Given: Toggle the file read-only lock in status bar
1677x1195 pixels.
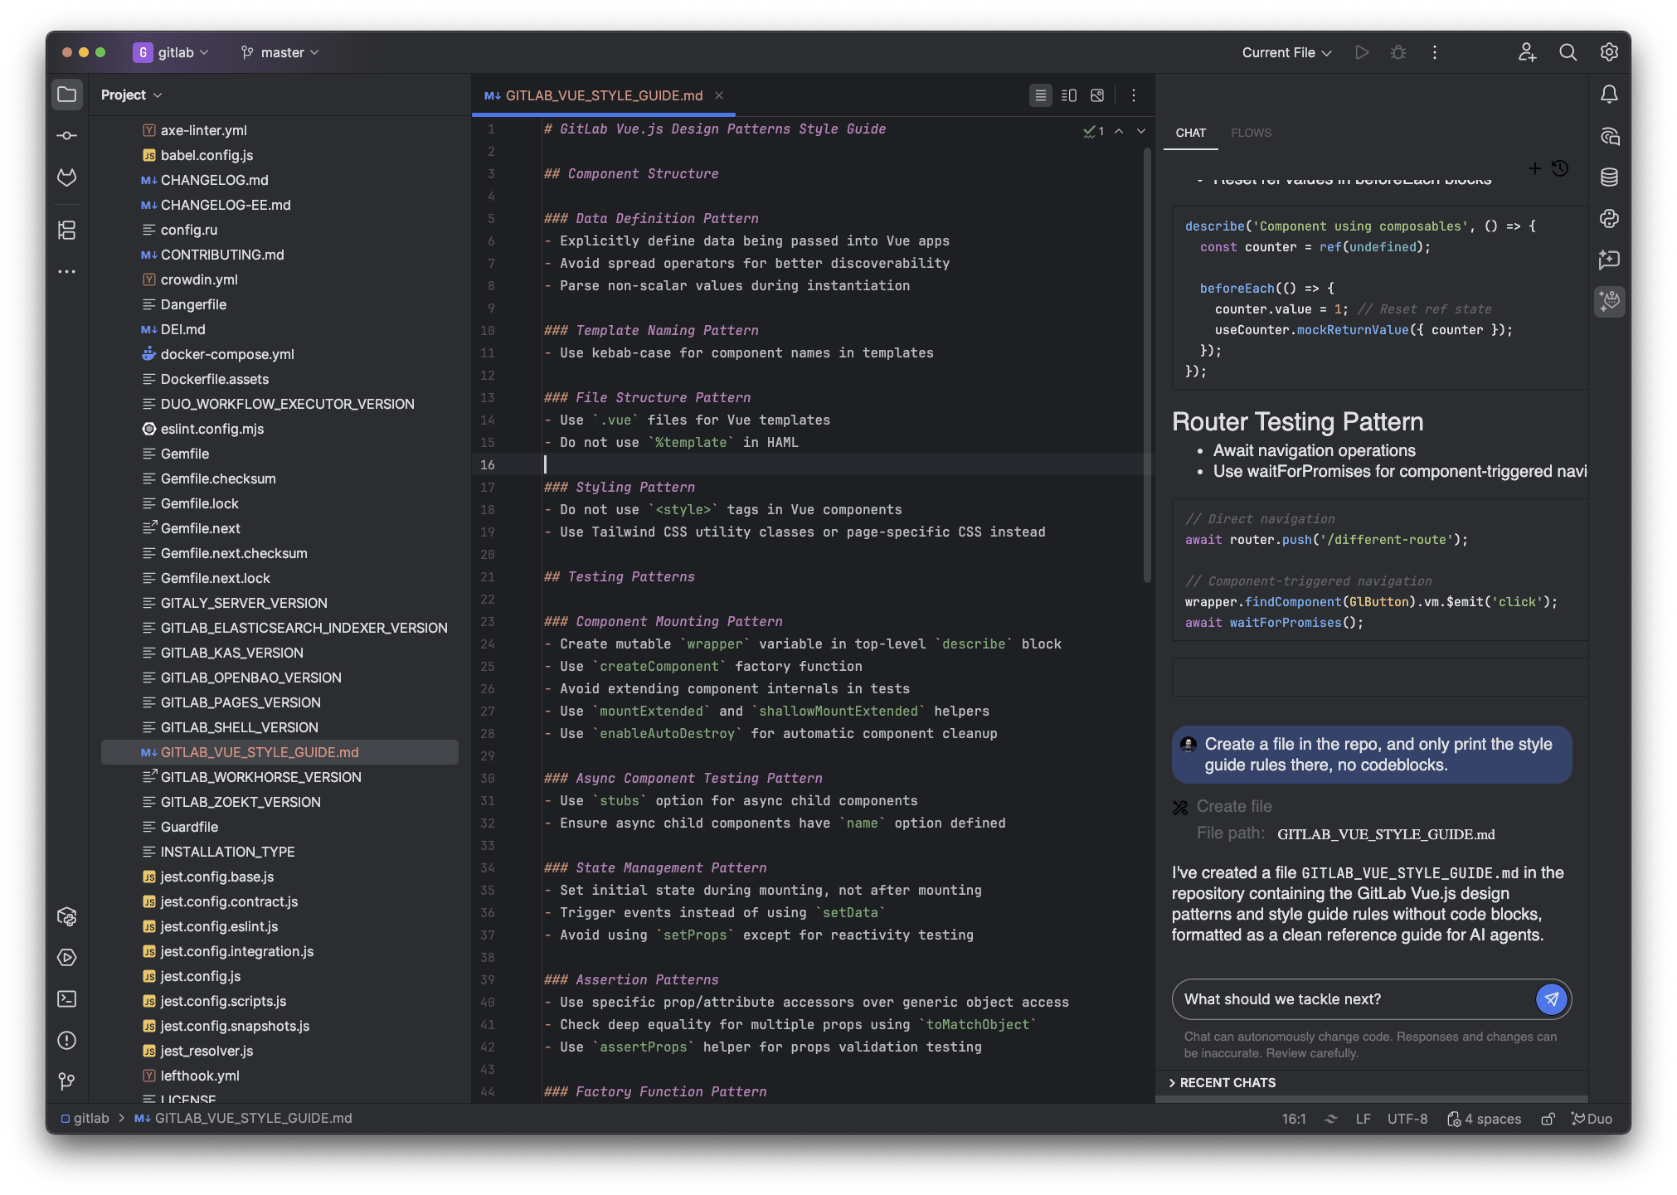Looking at the screenshot, I should [x=1548, y=1119].
